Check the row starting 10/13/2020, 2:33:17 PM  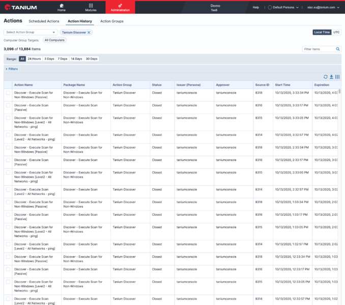(8, 160)
